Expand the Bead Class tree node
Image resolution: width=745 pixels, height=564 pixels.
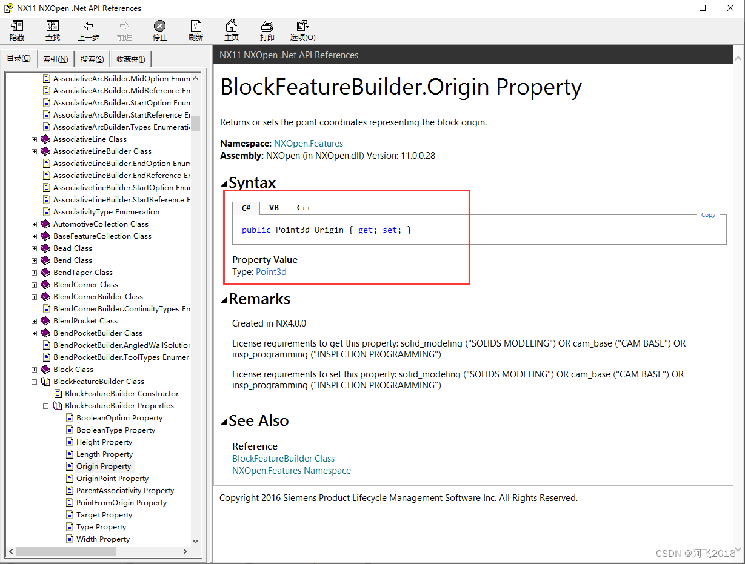tap(34, 248)
